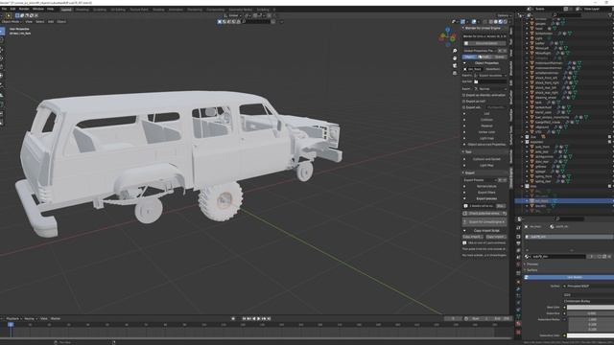Open Export Presets dropdown
This screenshot has height=345, width=614.
pos(480,180)
